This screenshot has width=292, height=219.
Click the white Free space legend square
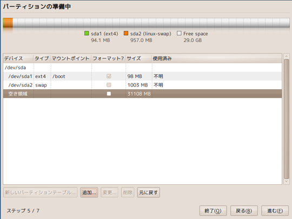pyautogui.click(x=179, y=34)
